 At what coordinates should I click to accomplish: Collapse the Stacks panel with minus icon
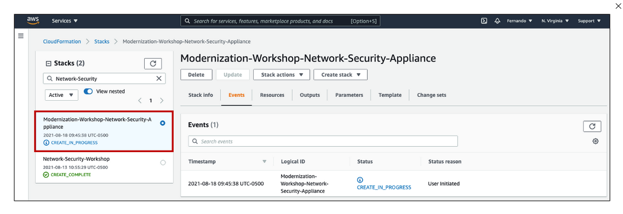(48, 63)
